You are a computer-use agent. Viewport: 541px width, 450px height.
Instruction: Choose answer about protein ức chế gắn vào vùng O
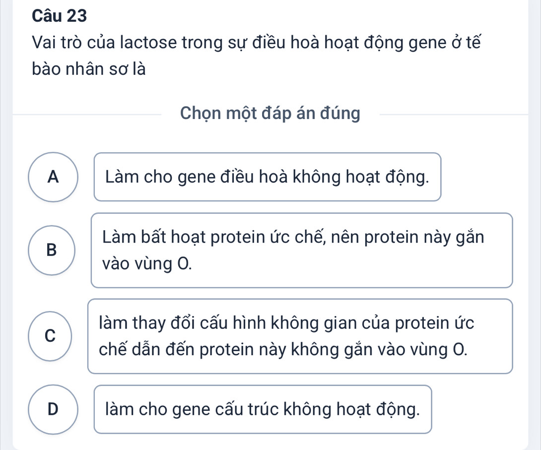301,250
